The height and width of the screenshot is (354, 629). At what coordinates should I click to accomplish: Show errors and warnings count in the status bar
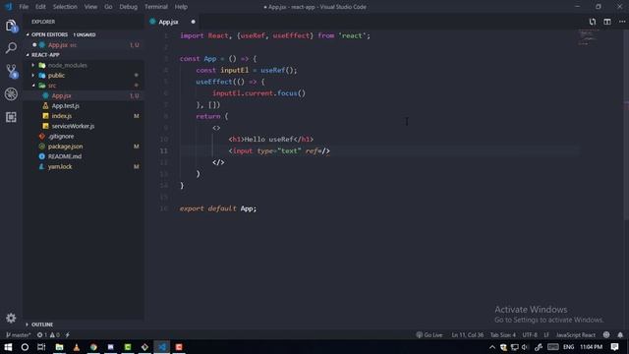click(48, 334)
